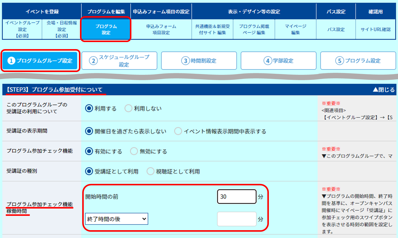
Task: Collapse STEP3 section with ▲閉じる
Action: tap(383, 90)
